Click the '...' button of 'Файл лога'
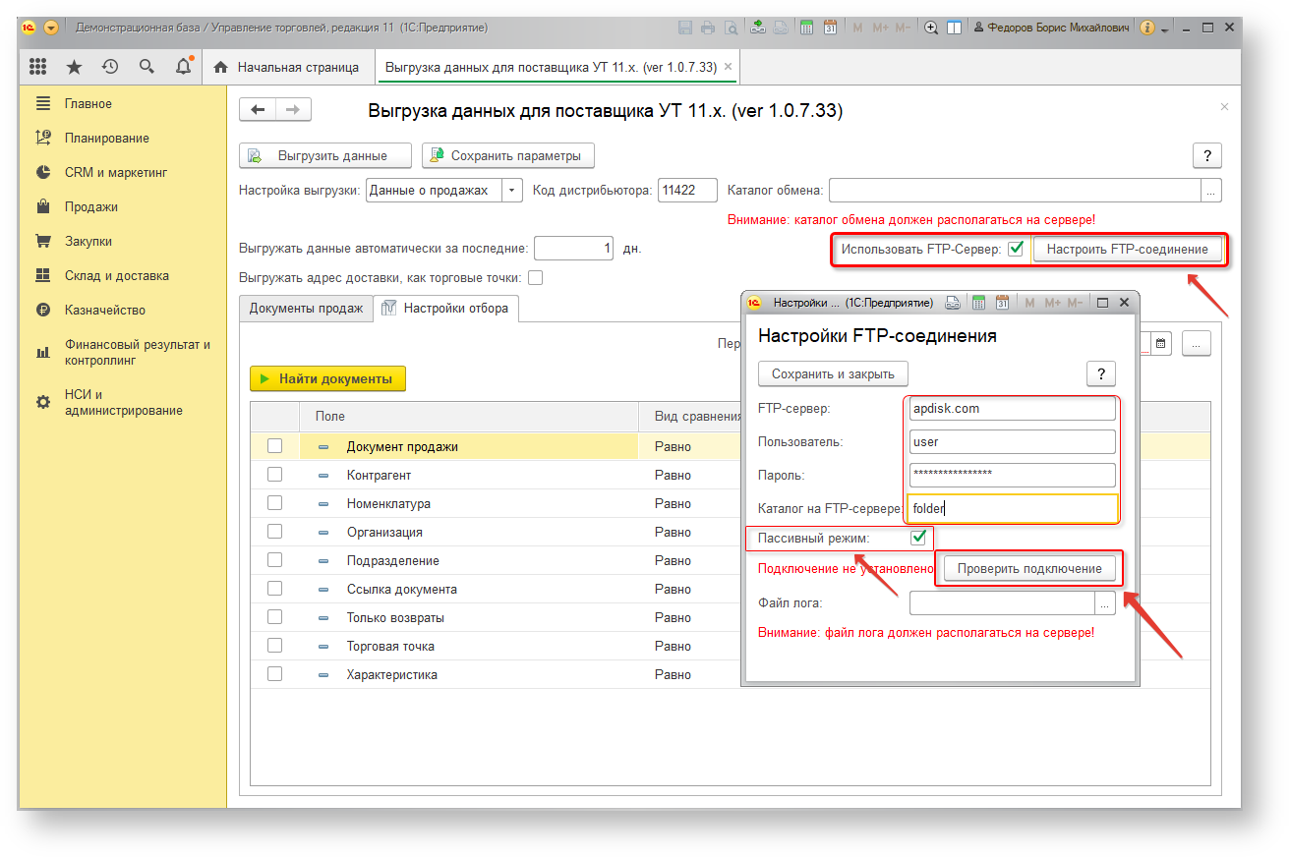 coord(1105,603)
